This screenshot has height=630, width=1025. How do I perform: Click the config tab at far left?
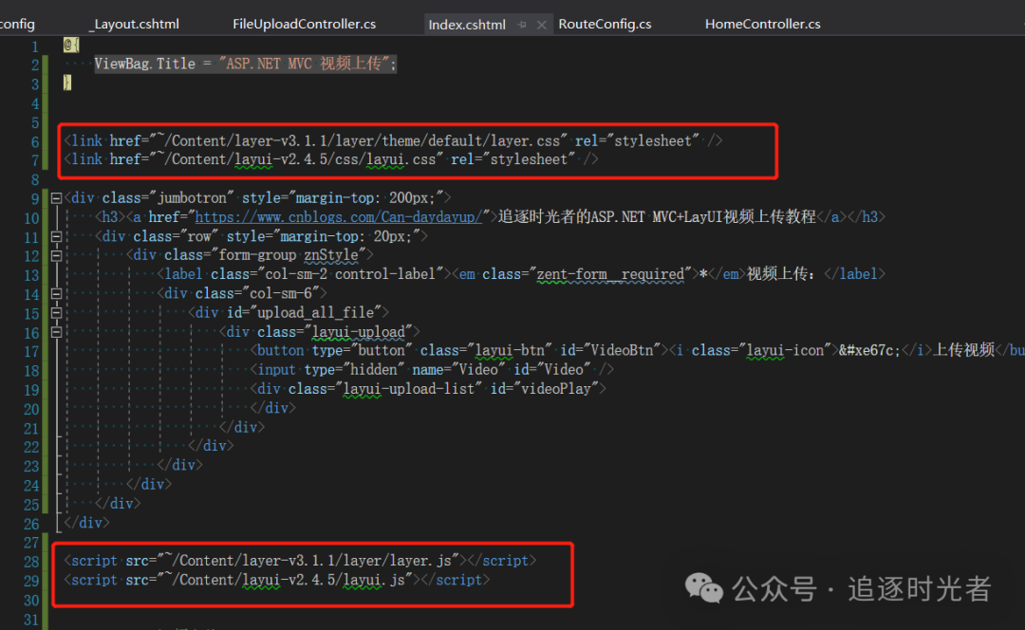(17, 24)
